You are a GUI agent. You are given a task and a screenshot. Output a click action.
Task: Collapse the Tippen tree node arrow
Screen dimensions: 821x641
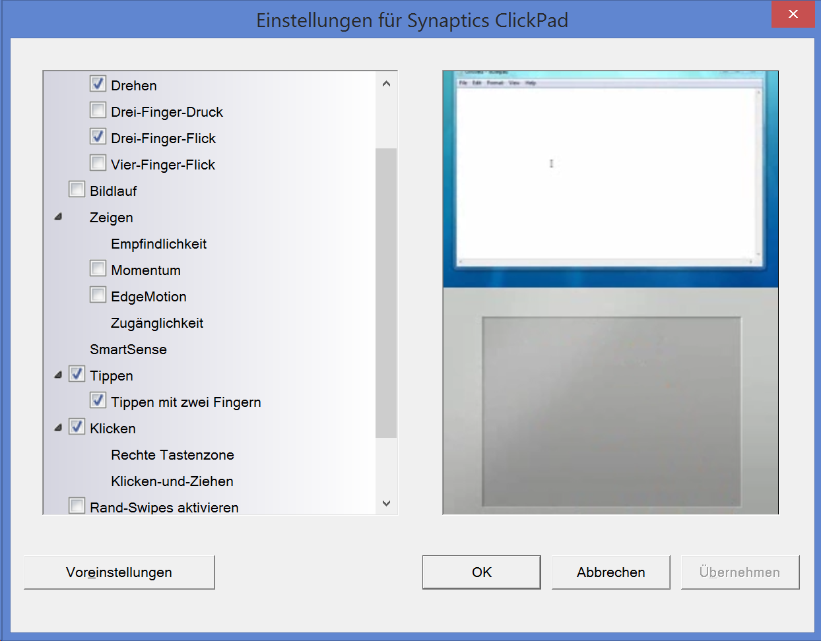[58, 375]
